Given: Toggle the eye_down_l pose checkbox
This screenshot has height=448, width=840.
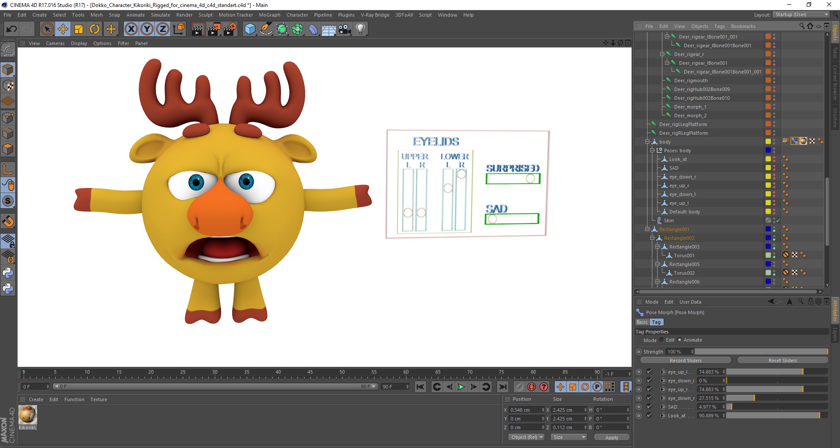Looking at the screenshot, I should [x=649, y=380].
